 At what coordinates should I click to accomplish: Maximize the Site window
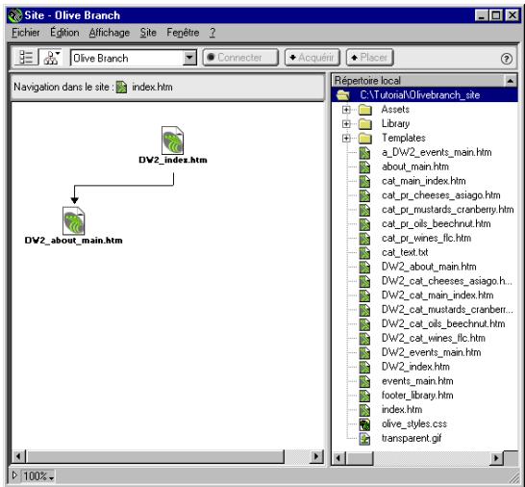(496, 15)
